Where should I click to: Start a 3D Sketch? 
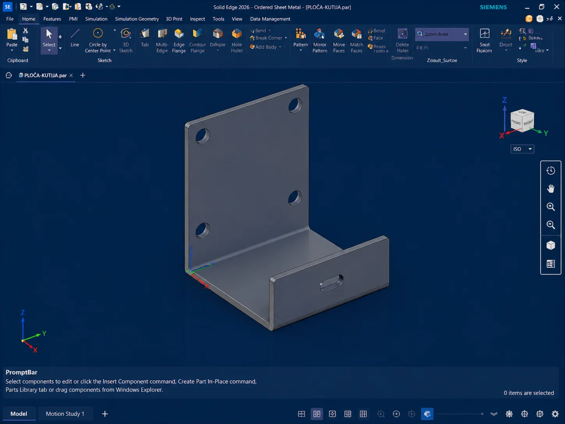pyautogui.click(x=126, y=41)
